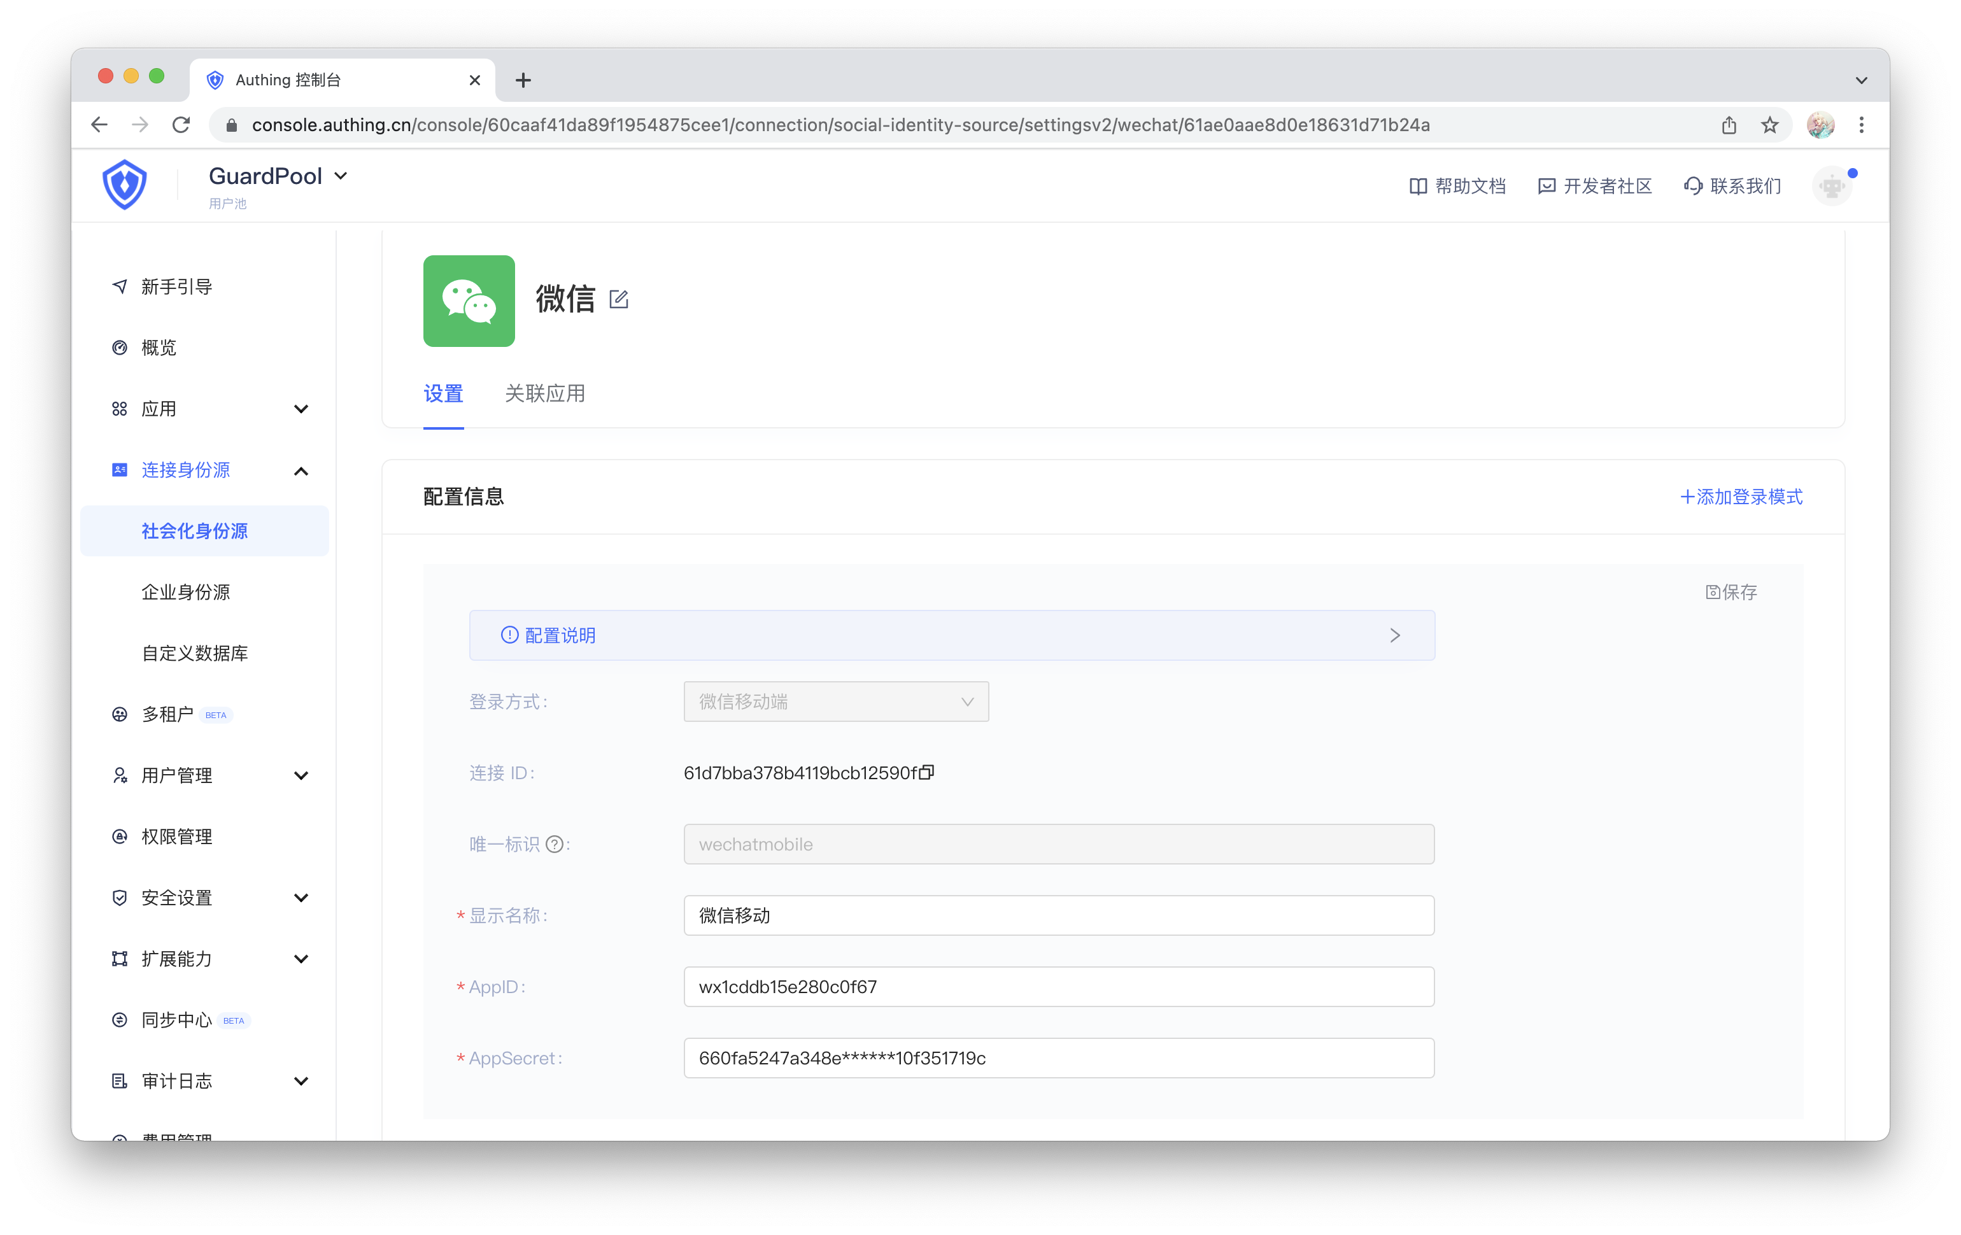Collapse the 连接身份源 sidebar section

point(301,470)
